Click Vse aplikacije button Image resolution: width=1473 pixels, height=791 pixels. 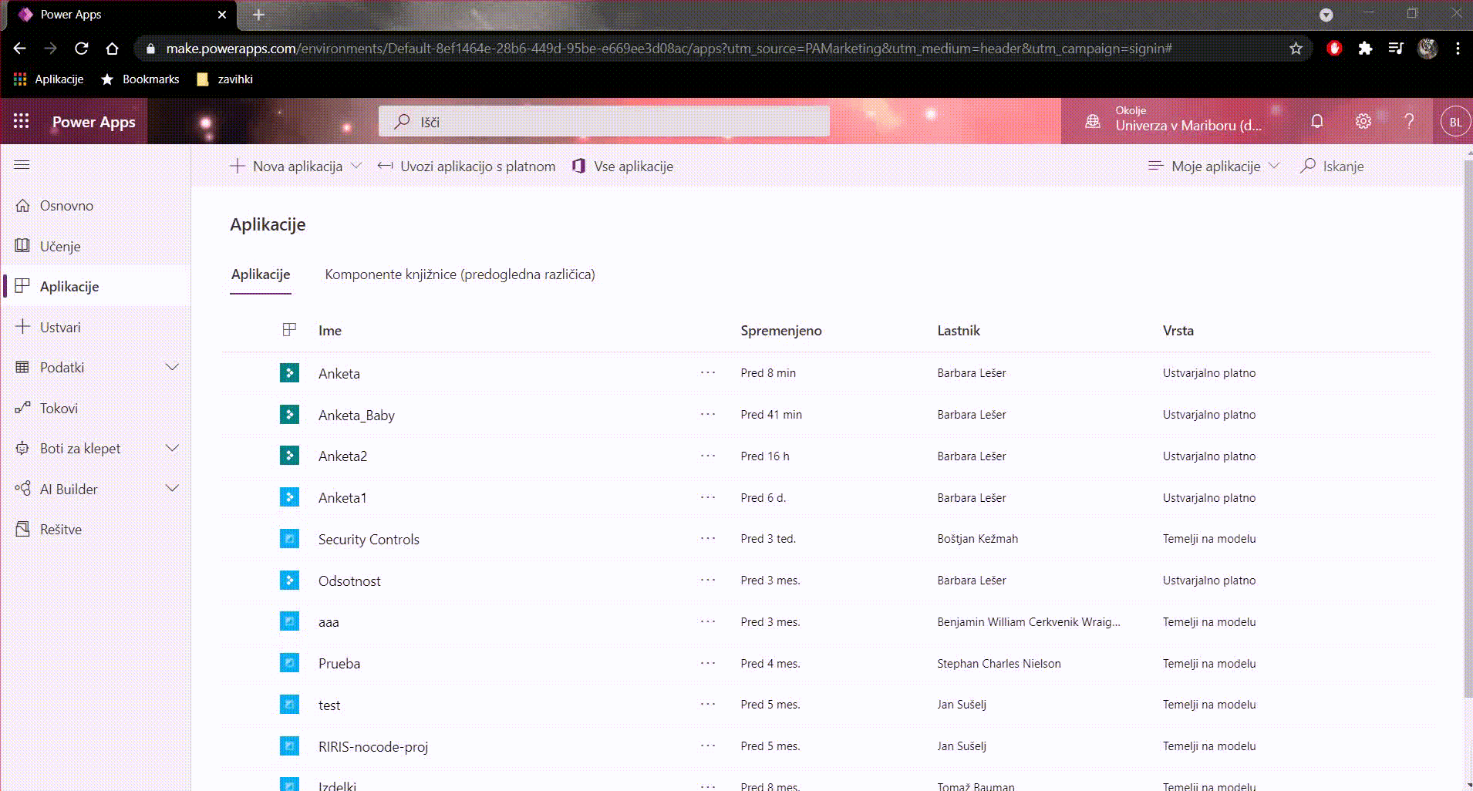[623, 166]
